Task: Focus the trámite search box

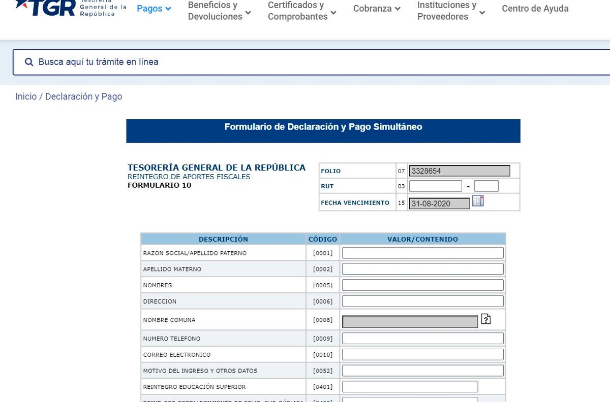Action: (311, 62)
